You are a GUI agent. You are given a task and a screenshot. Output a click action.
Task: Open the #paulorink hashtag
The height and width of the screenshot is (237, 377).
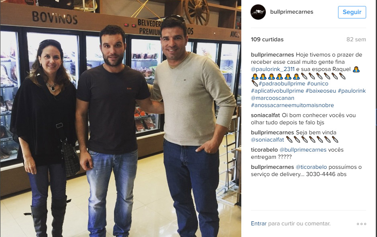[352, 91]
